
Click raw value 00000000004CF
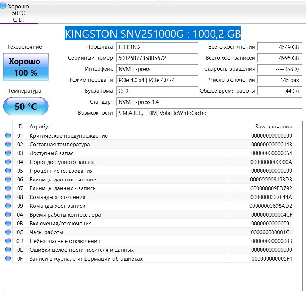click(272, 215)
